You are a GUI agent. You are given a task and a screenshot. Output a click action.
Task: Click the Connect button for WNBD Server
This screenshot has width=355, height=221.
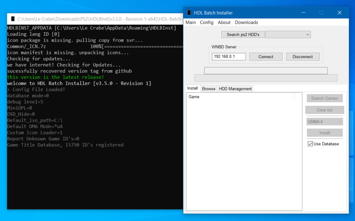266,57
